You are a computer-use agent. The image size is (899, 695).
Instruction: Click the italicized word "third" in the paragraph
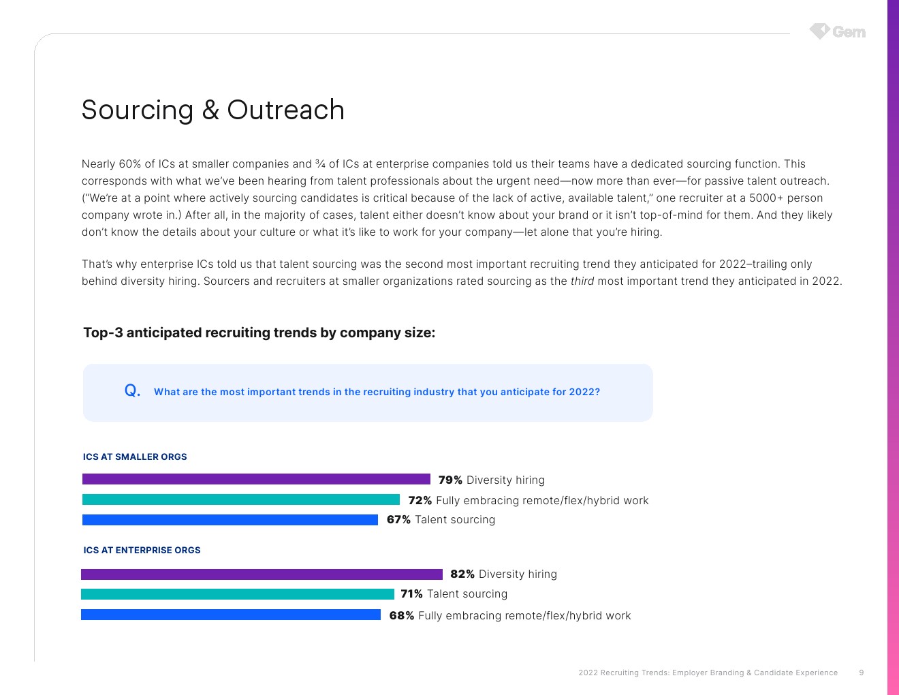582,281
